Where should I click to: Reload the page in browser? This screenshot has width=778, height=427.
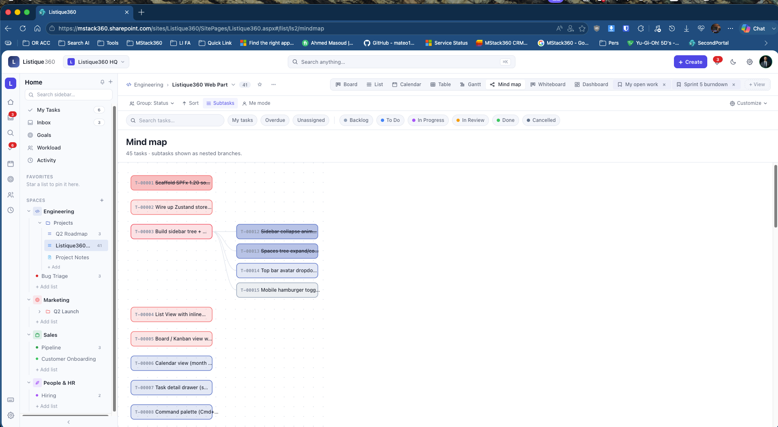coord(23,28)
